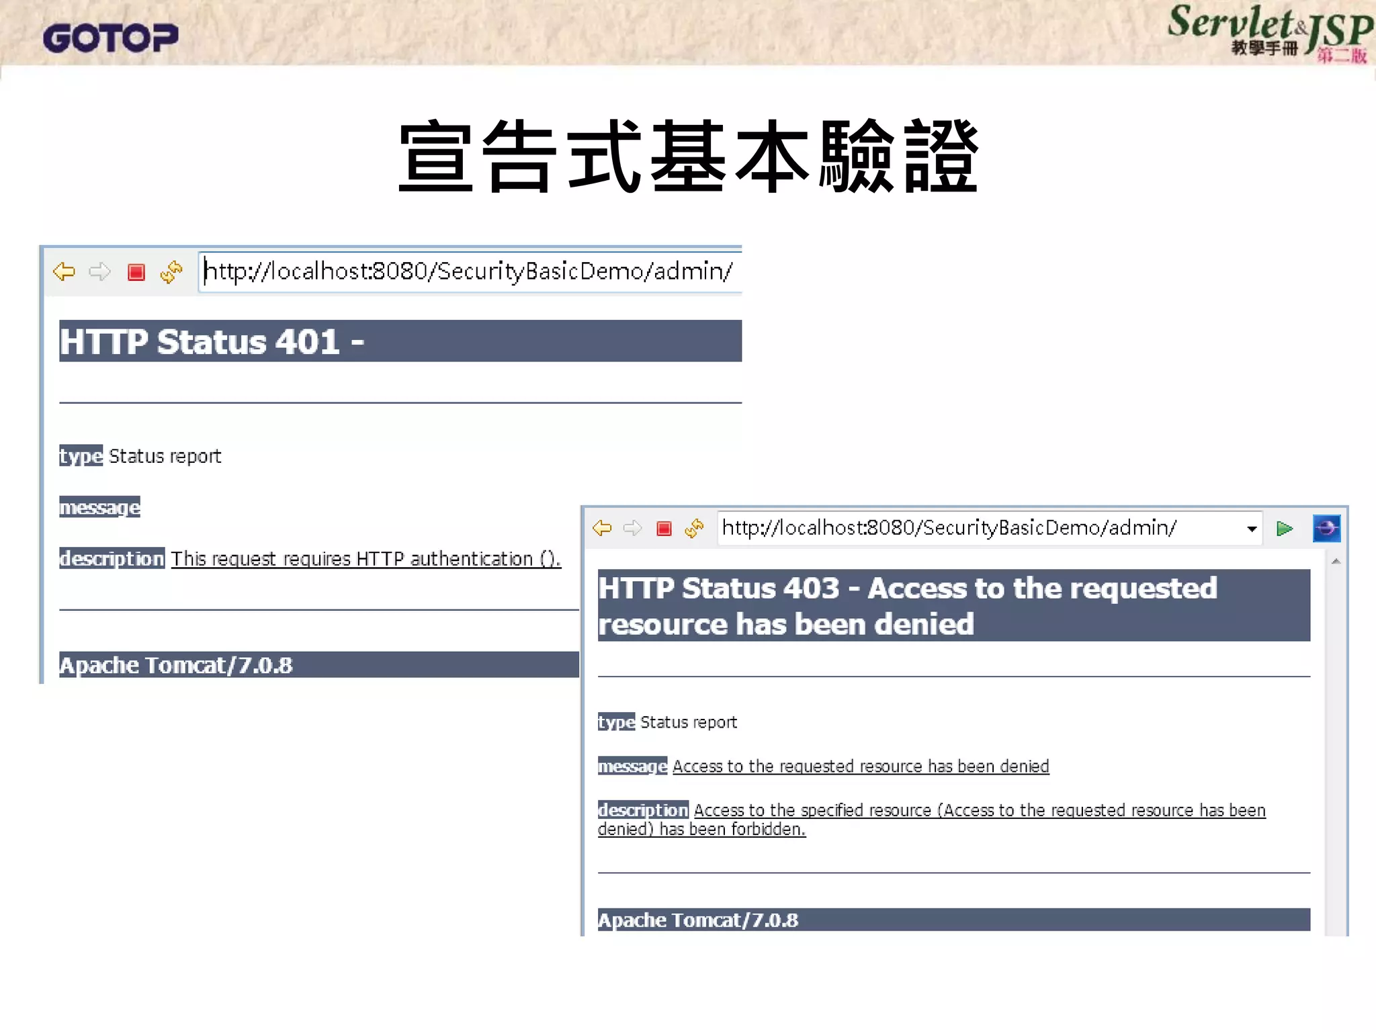Image resolution: width=1376 pixels, height=1032 pixels.
Task: Click 'Status report' text in 401 page
Action: point(165,456)
